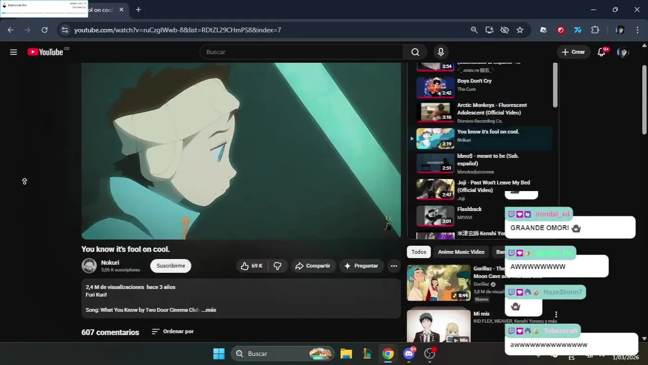Reload the page with the refresh icon
The height and width of the screenshot is (365, 648).
45,30
